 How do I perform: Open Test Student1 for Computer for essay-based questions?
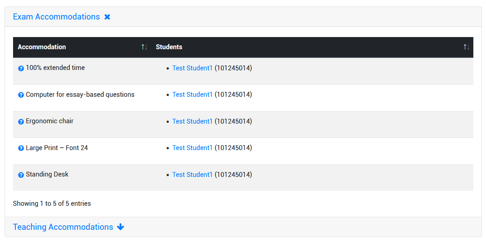tap(192, 94)
